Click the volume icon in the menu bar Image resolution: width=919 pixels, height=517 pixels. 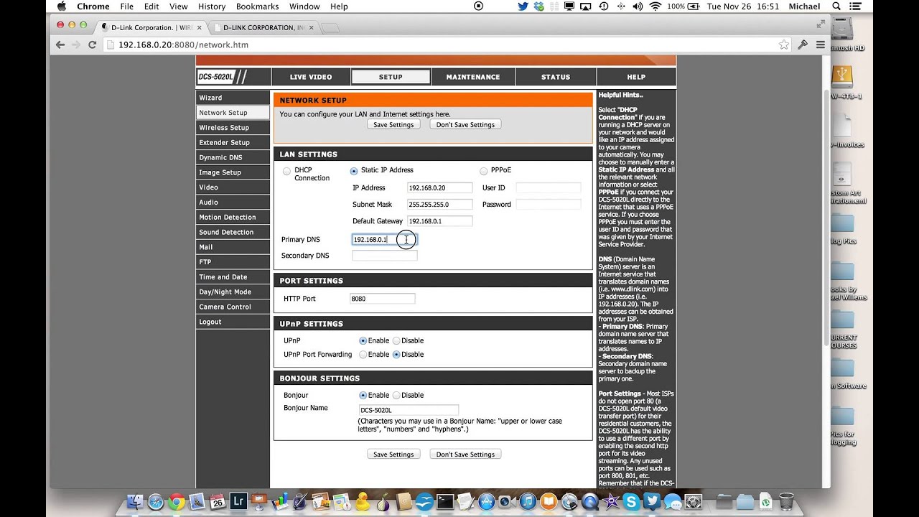click(x=638, y=6)
